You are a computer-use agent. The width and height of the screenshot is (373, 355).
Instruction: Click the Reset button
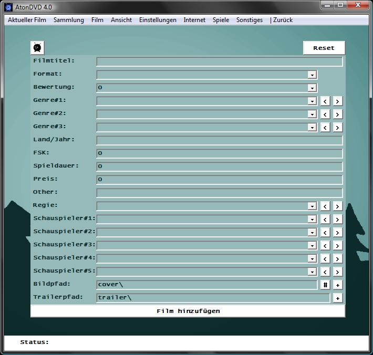point(324,48)
